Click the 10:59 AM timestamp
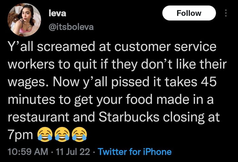The height and width of the screenshot is (162, 238). pos(28,151)
